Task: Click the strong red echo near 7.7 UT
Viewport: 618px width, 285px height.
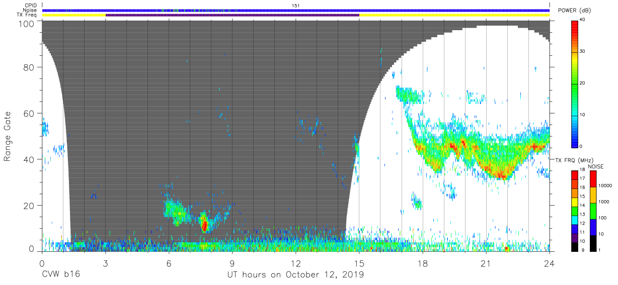Action: tap(204, 224)
